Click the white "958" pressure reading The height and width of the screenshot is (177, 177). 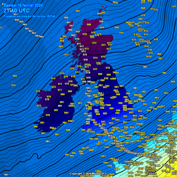[17, 20]
